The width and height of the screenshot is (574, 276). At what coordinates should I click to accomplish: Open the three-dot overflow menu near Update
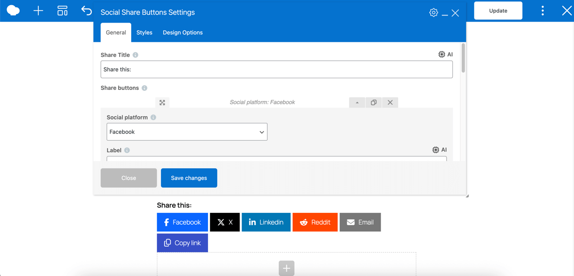tap(542, 10)
